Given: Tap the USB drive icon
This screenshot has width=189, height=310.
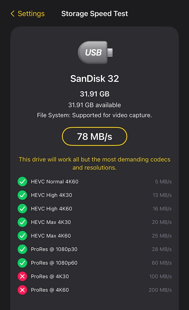Looking at the screenshot, I should tap(95, 52).
